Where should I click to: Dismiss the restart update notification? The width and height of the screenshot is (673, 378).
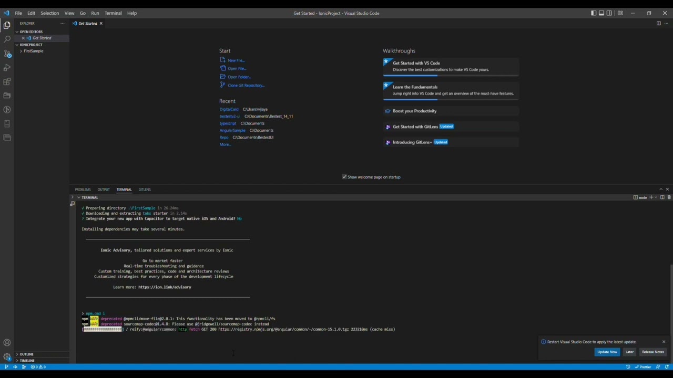tap(664, 342)
